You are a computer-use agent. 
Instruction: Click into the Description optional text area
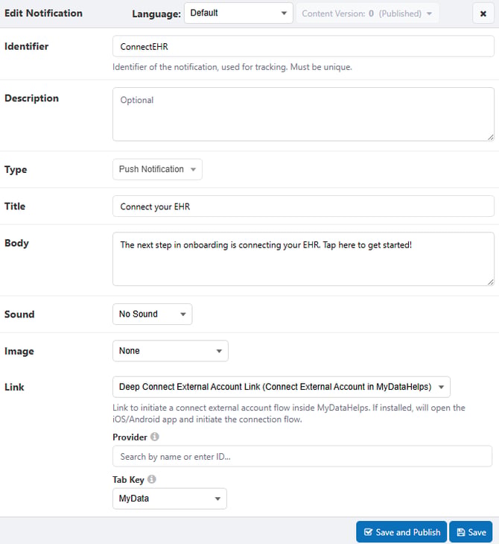(x=303, y=114)
